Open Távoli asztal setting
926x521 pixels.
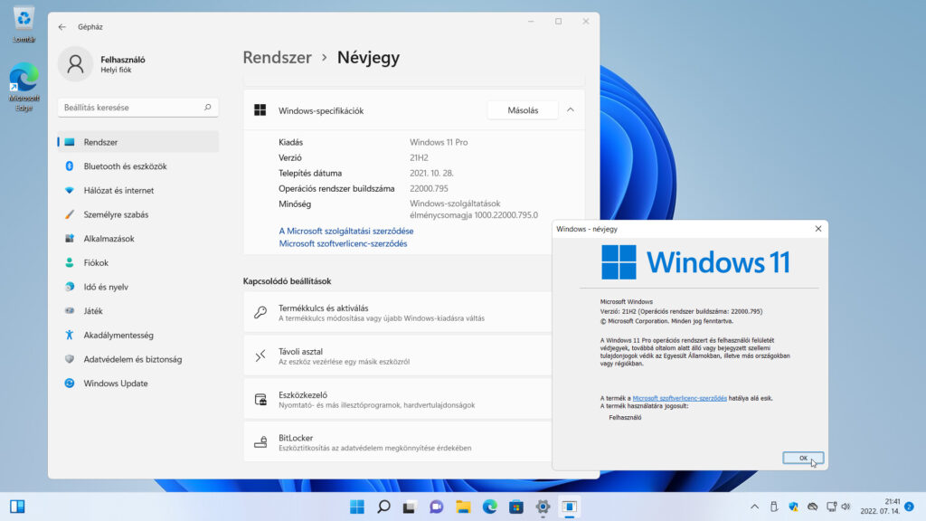pyautogui.click(x=398, y=355)
